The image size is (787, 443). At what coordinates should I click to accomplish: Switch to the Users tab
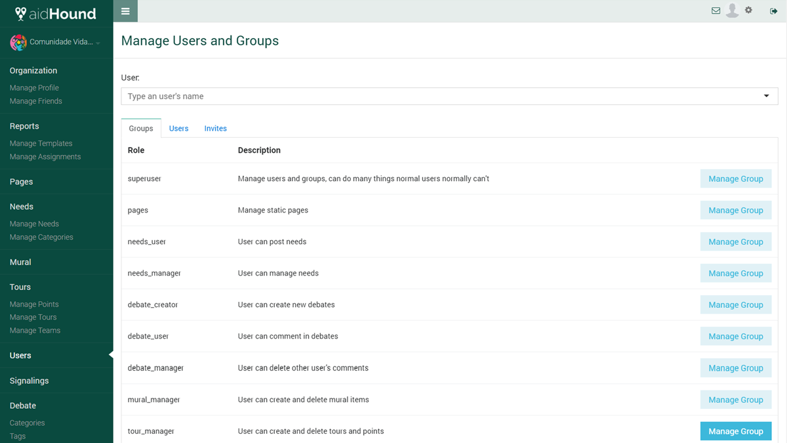point(178,129)
